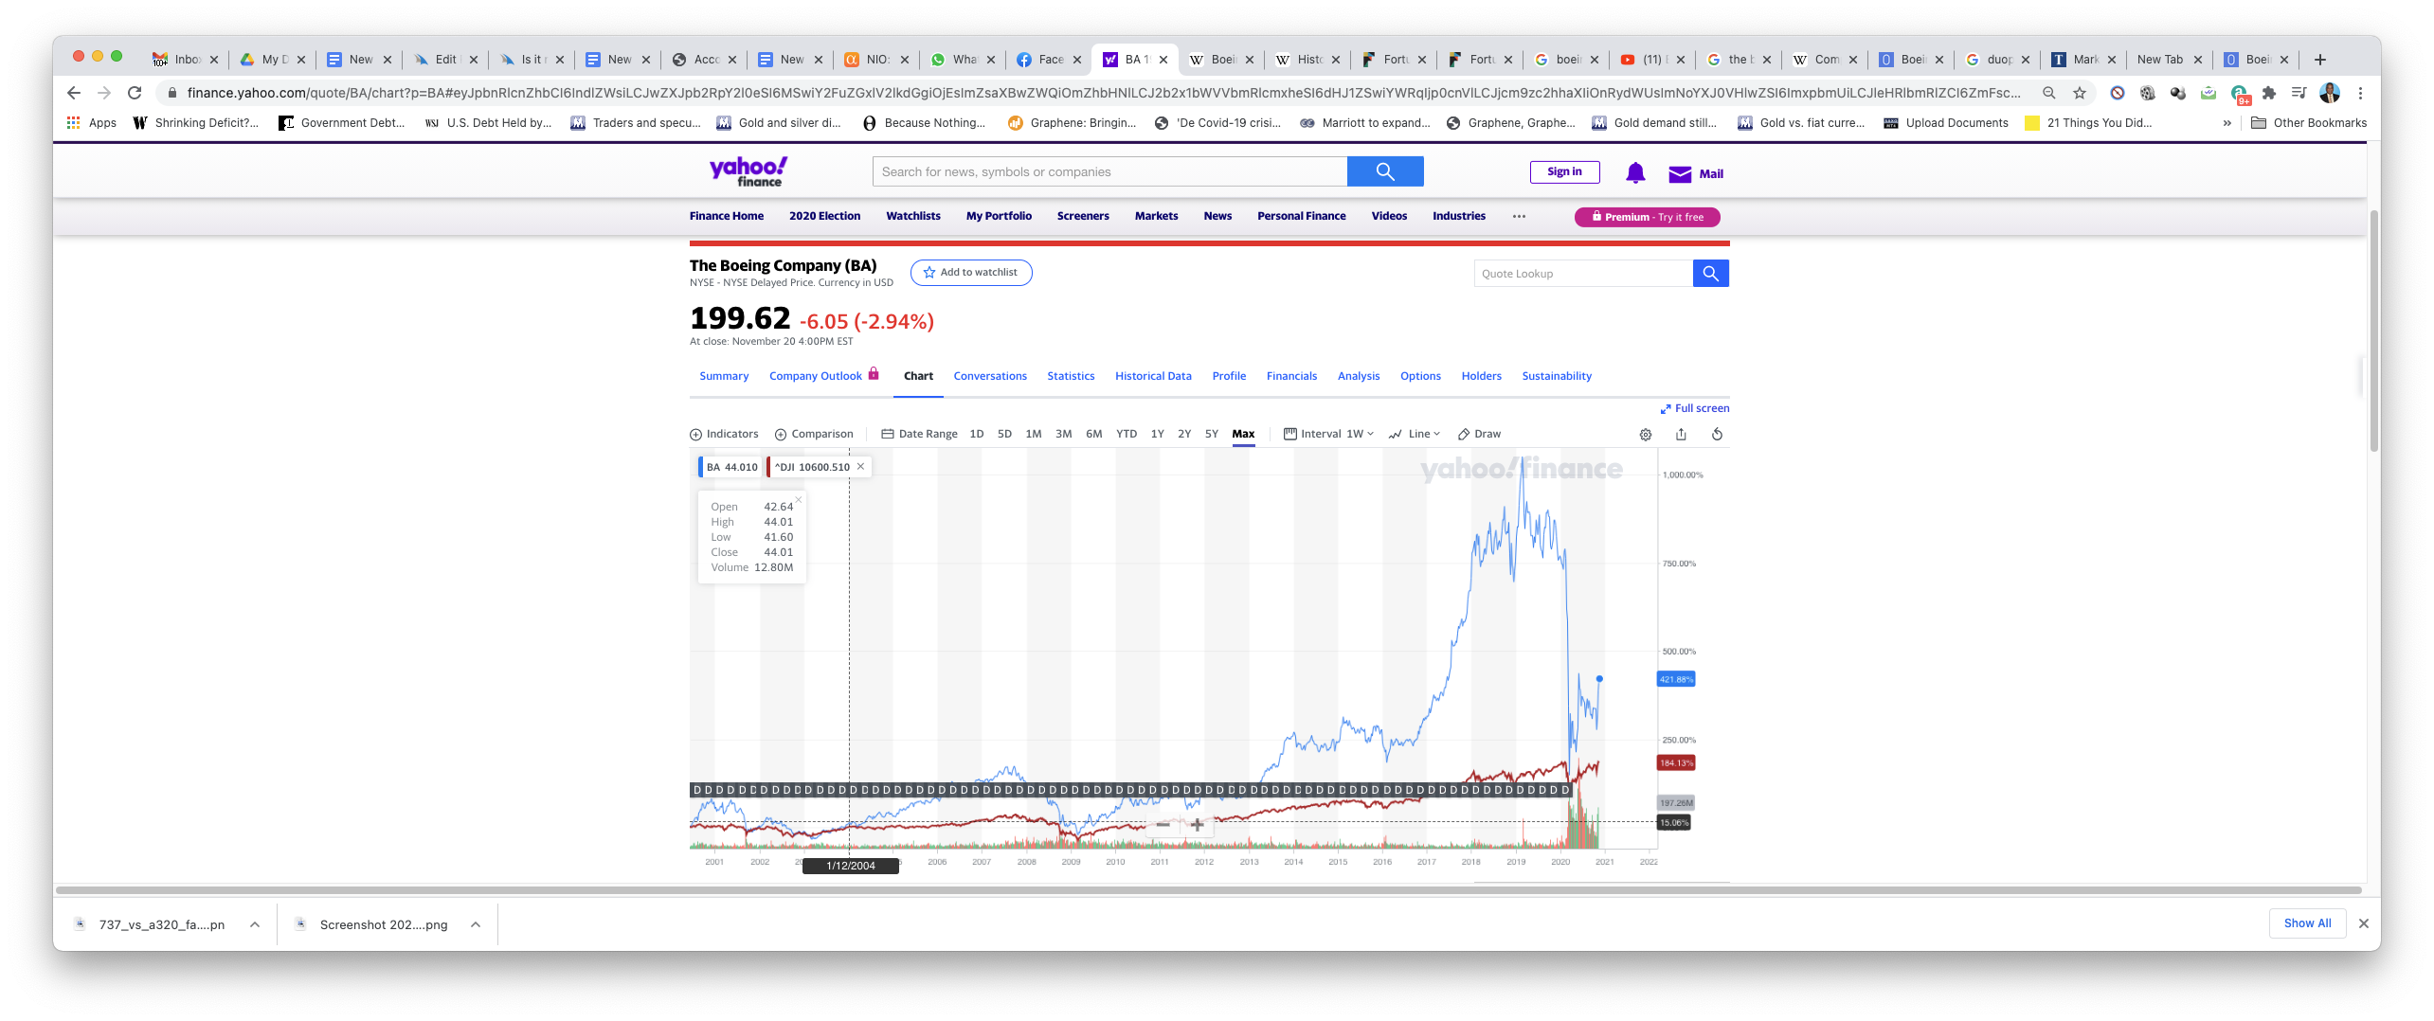Select the YTD date range

[1127, 434]
